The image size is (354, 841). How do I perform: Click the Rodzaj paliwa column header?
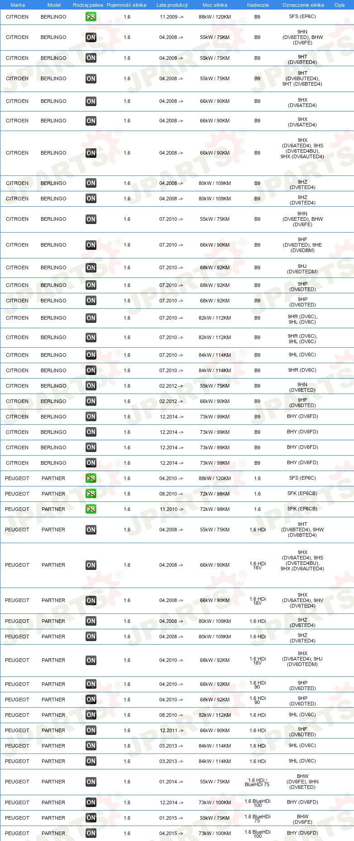click(x=88, y=5)
